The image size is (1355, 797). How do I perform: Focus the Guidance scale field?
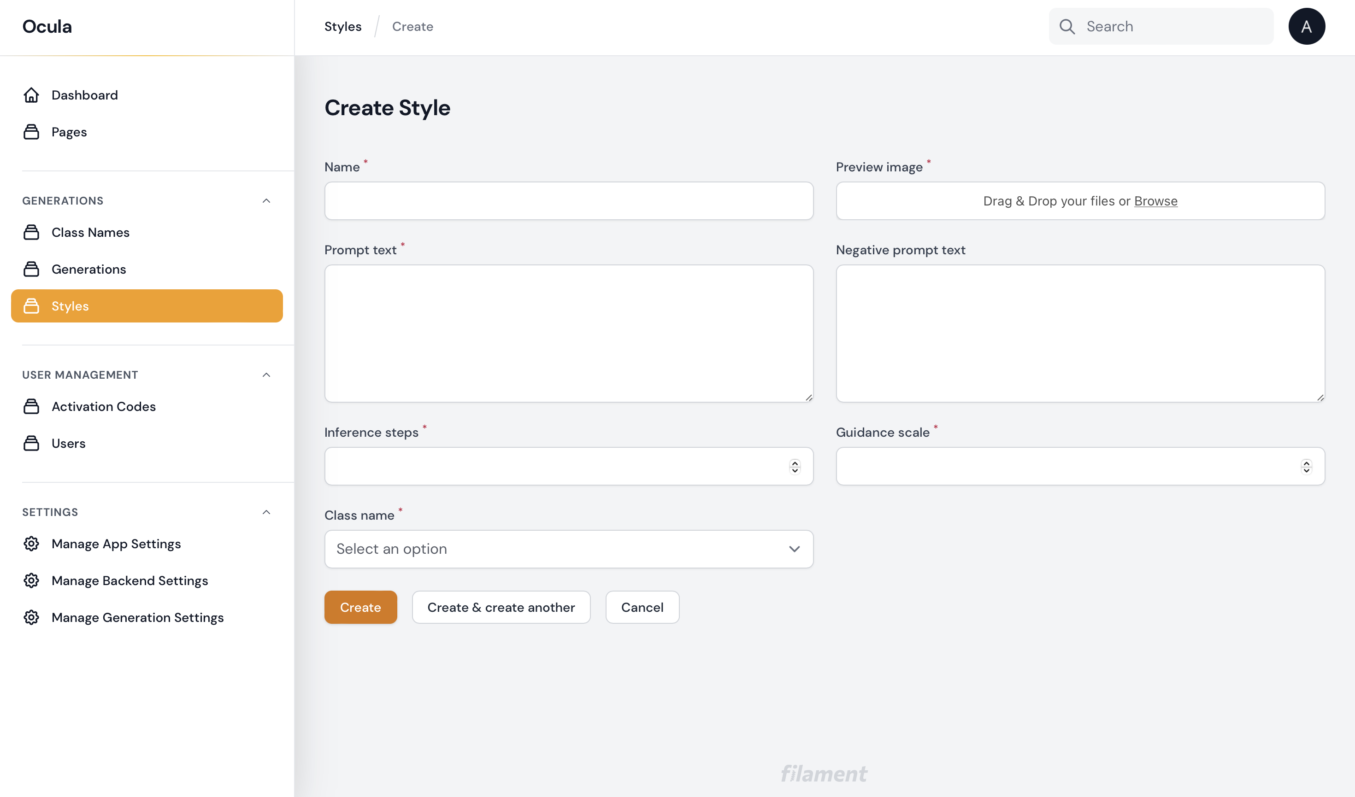coord(1080,467)
